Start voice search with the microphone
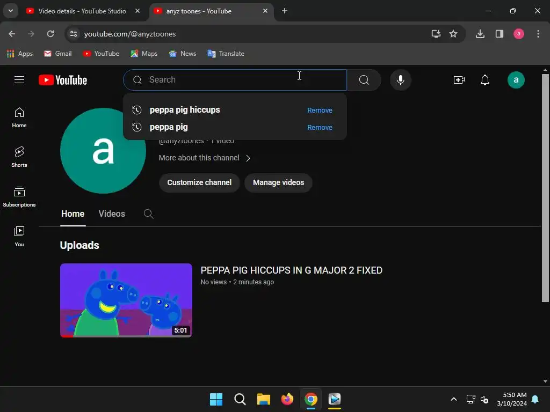This screenshot has width=550, height=412. (400, 80)
